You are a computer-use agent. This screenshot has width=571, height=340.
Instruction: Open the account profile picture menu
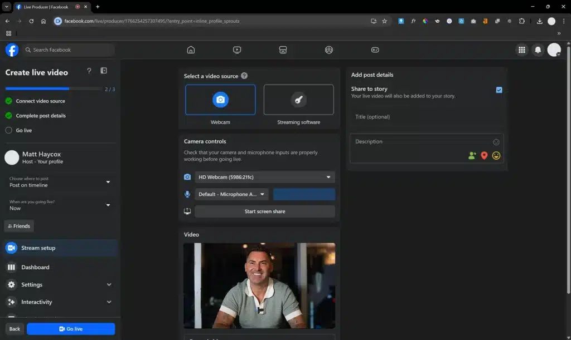[554, 50]
